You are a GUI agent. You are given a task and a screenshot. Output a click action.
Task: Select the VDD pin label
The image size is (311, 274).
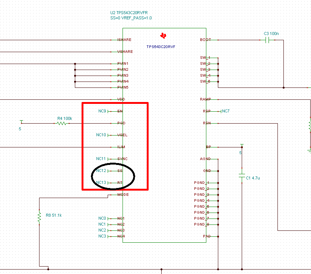[x=121, y=99]
